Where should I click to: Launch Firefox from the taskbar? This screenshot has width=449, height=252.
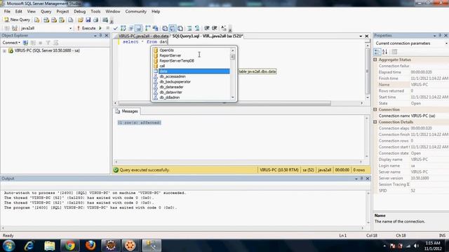pyautogui.click(x=91, y=246)
